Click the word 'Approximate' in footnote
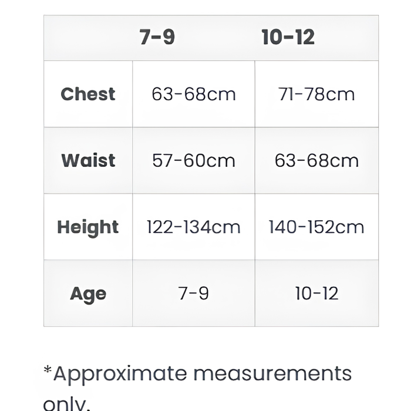This screenshot has width=411, height=411. point(120,375)
